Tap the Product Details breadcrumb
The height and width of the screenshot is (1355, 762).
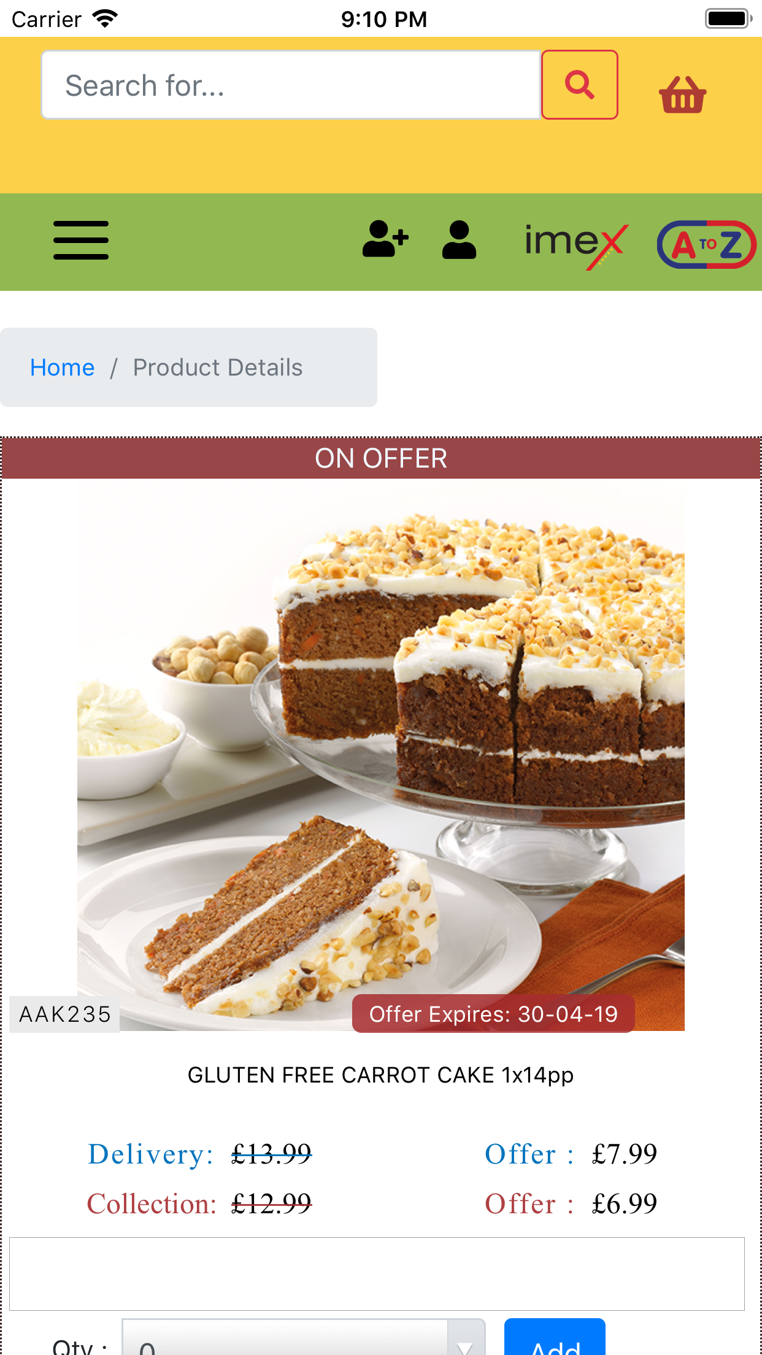click(x=218, y=368)
